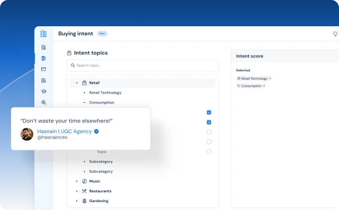Open the document search sidebar icon
The height and width of the screenshot is (210, 339).
click(44, 47)
